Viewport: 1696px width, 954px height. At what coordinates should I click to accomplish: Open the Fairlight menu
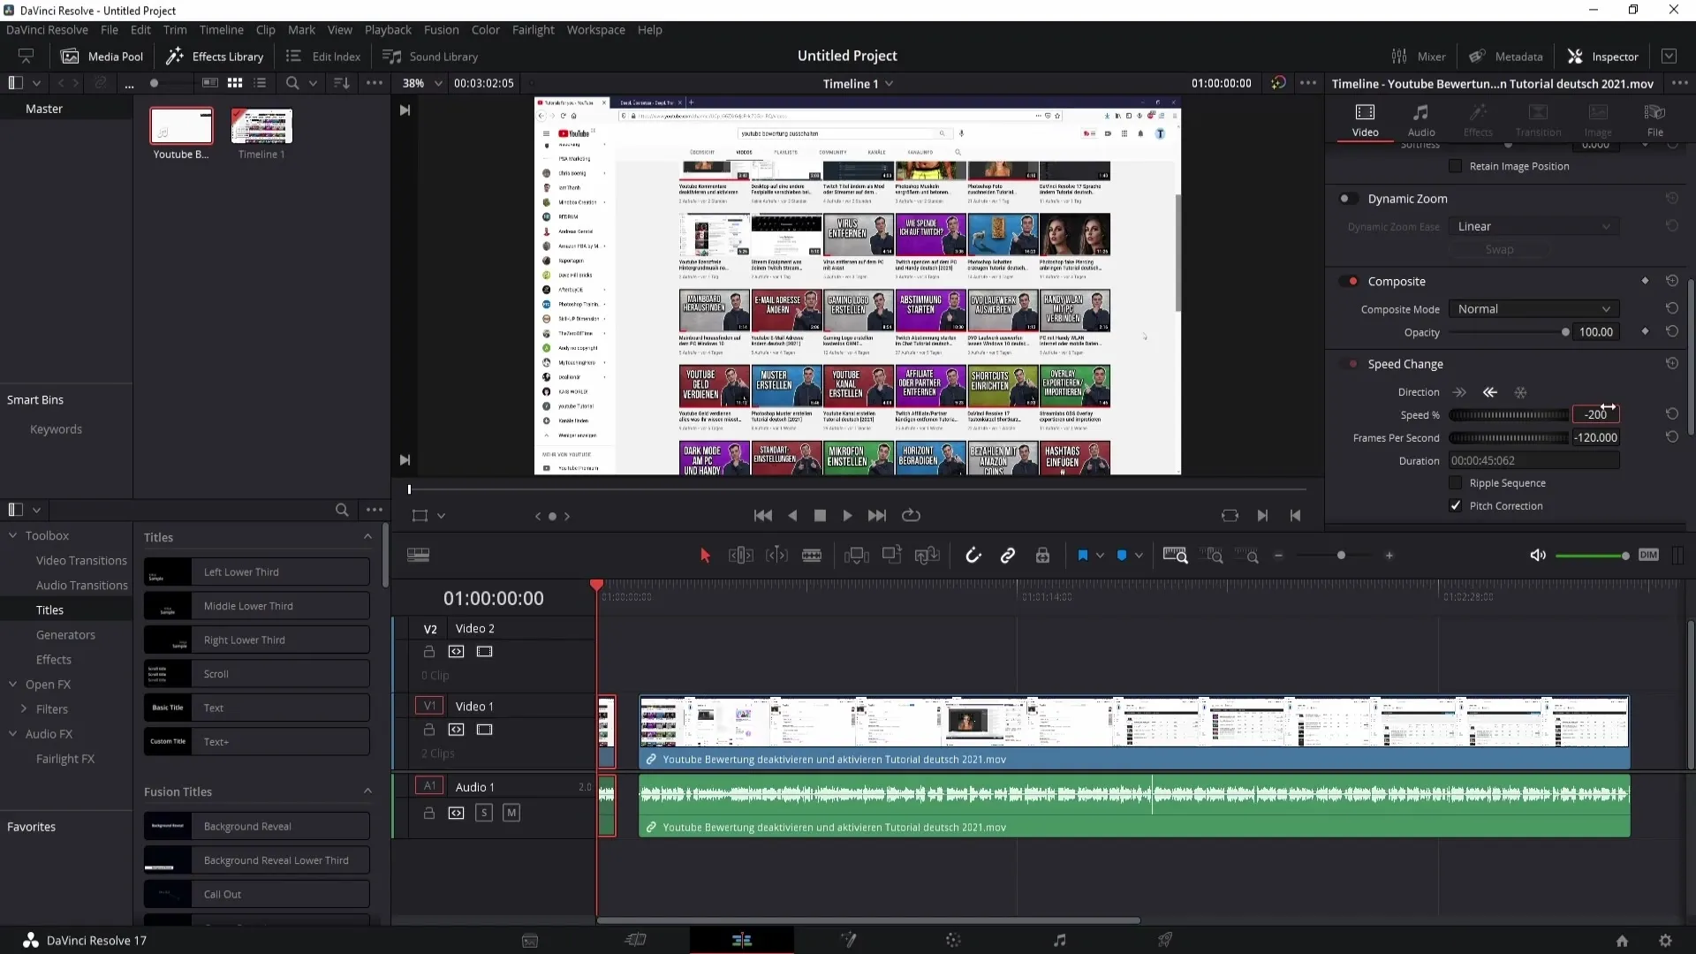pos(533,29)
